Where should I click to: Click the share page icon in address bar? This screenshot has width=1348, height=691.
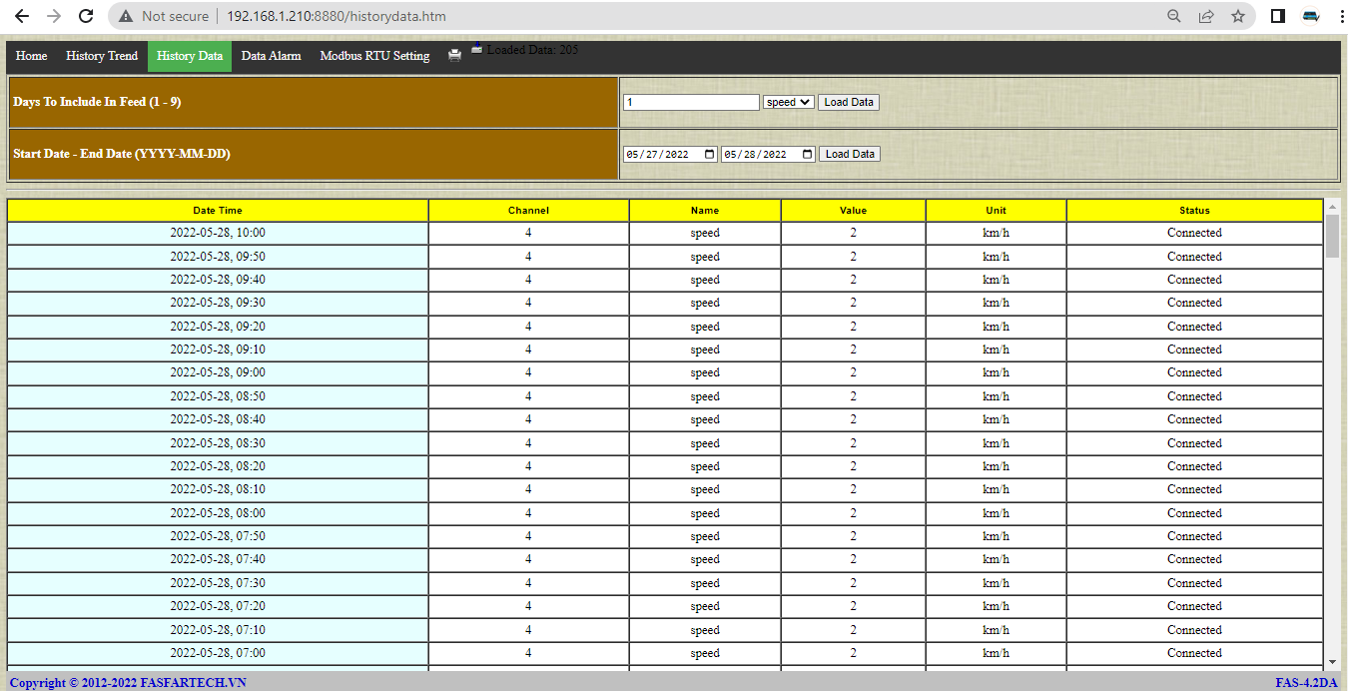click(1206, 16)
